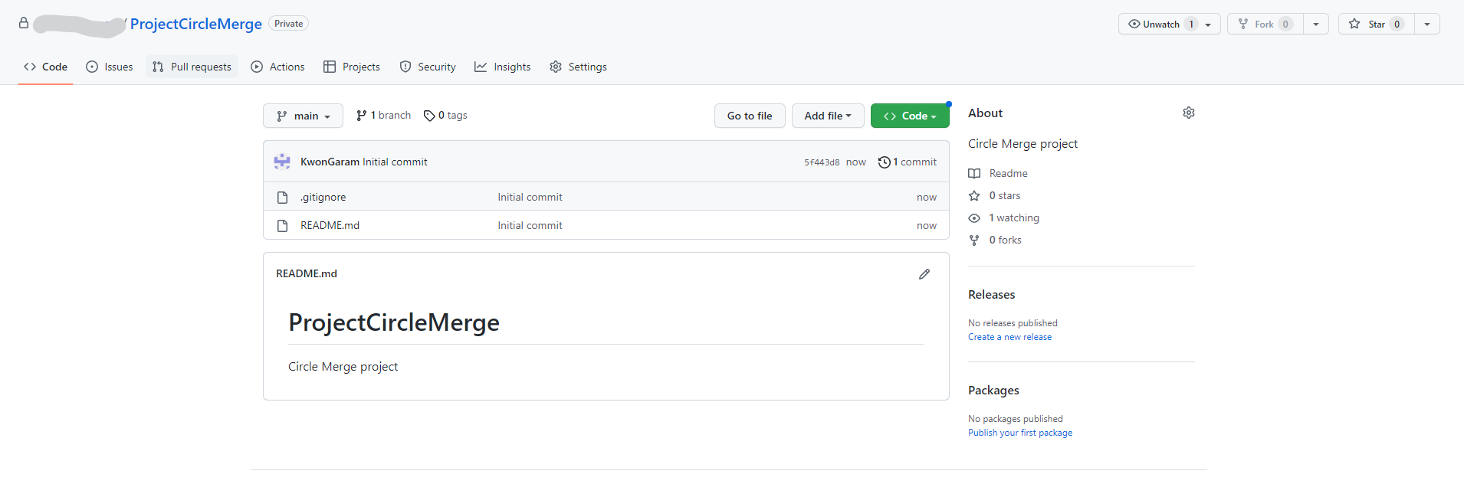Open the latest Initial commit message link
Image resolution: width=1464 pixels, height=484 pixels.
point(395,162)
